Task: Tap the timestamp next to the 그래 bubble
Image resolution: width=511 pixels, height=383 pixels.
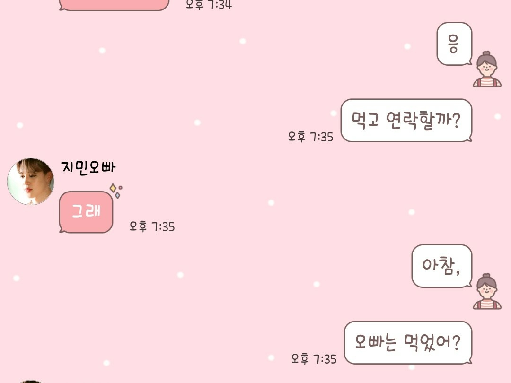Action: (x=152, y=226)
